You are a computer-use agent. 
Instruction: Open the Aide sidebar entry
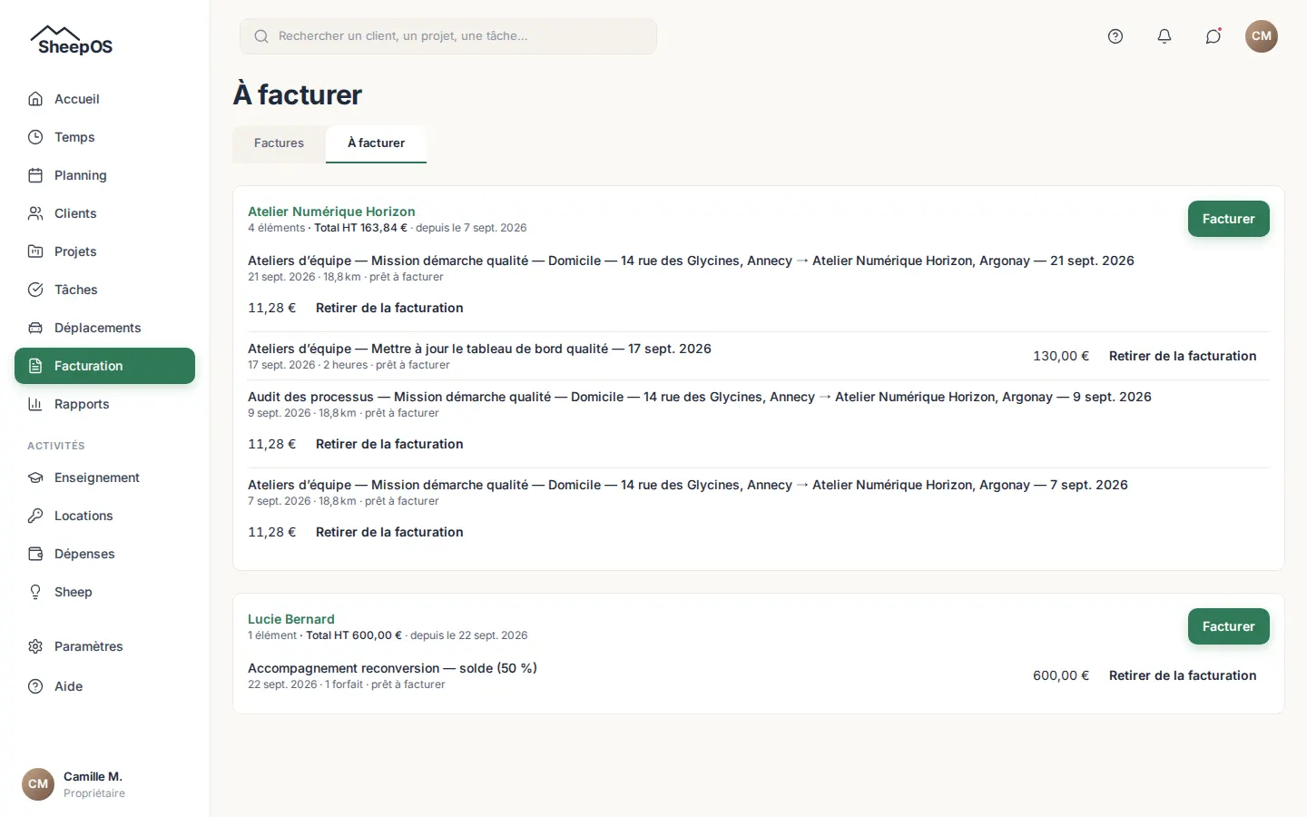click(104, 686)
